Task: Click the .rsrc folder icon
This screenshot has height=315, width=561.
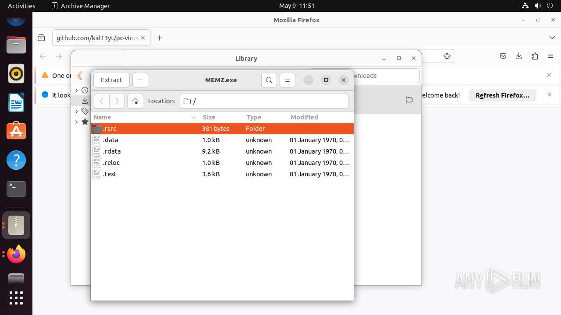Action: tap(97, 129)
